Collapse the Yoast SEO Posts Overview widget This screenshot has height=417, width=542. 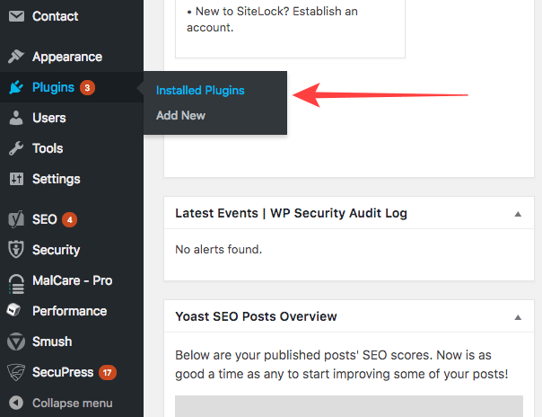[518, 316]
